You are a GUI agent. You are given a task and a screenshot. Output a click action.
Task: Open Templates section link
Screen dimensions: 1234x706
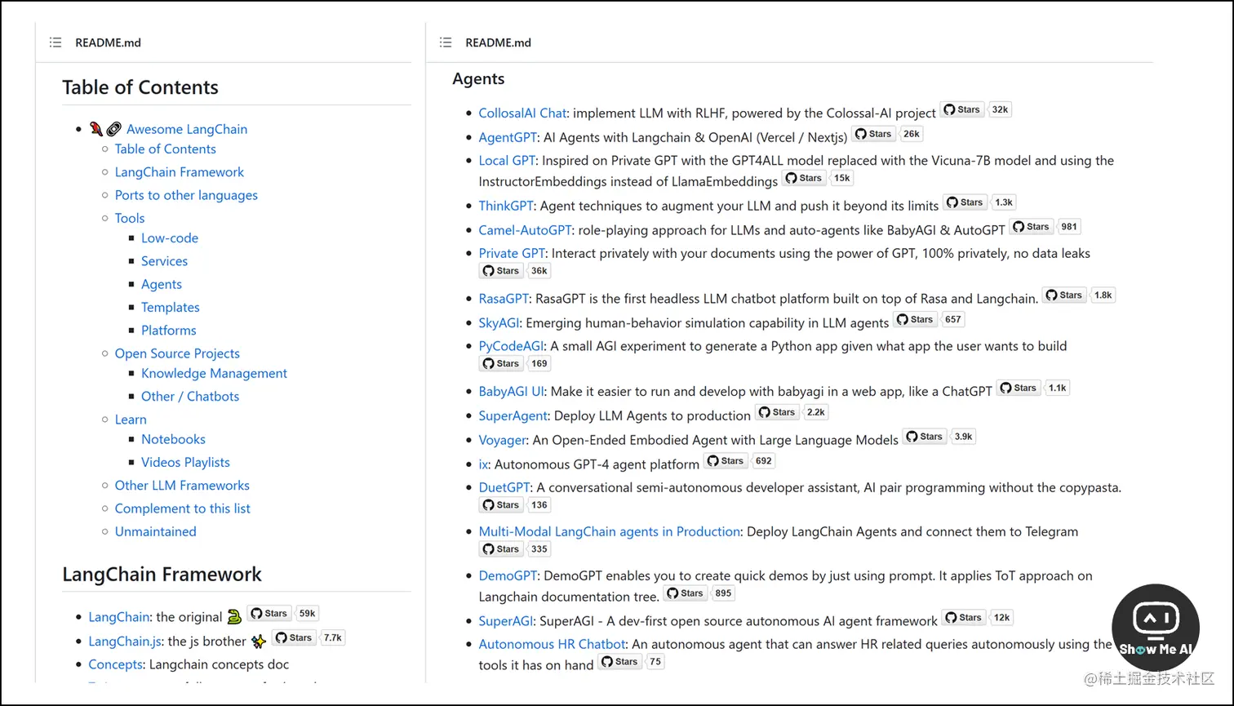(171, 307)
